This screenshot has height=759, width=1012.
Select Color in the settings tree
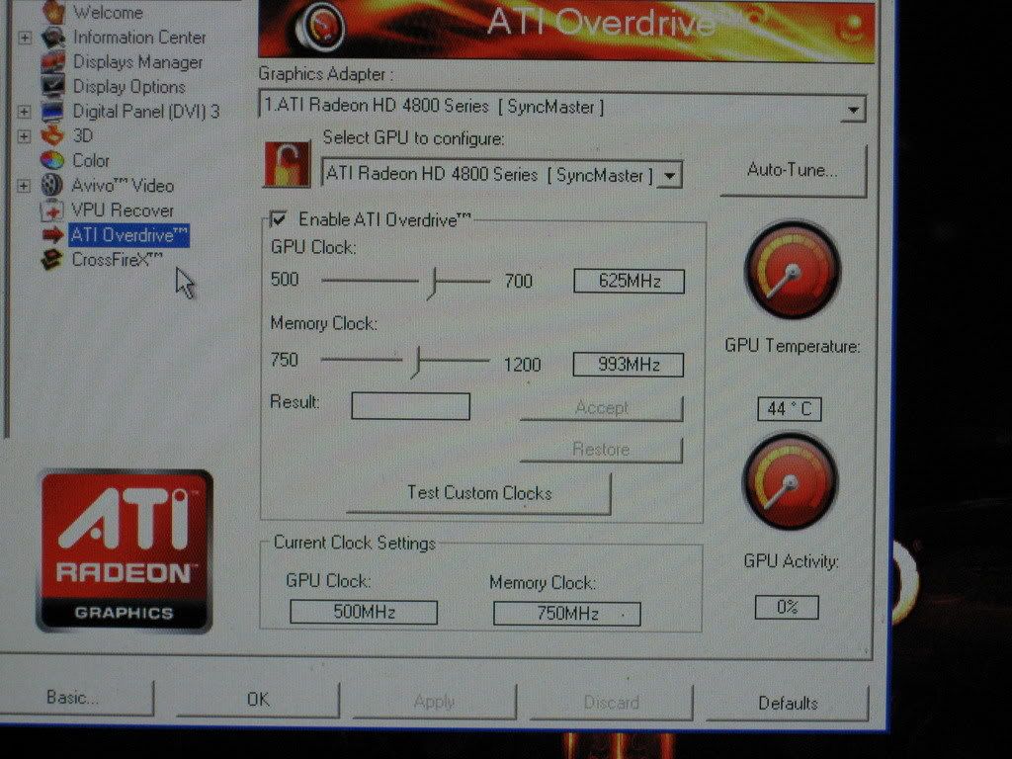coord(91,161)
